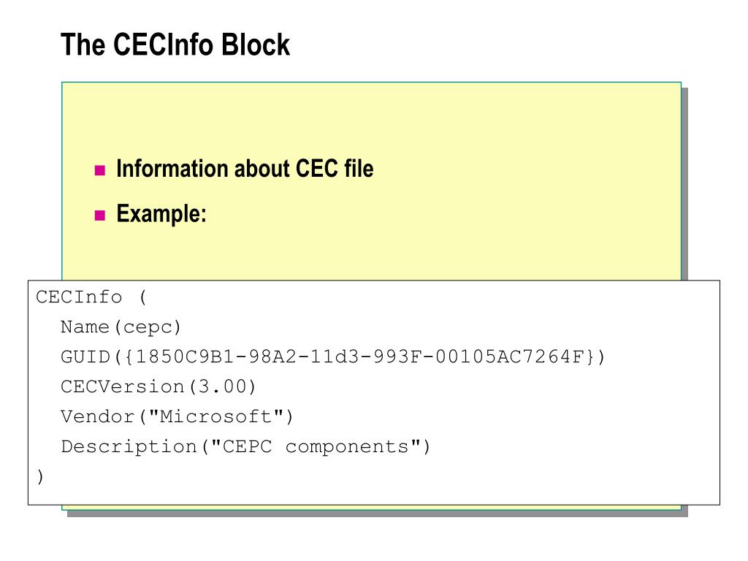Screen dimensions: 748x561
Task: Click the word 'Block' in the title
Action: 256,45
